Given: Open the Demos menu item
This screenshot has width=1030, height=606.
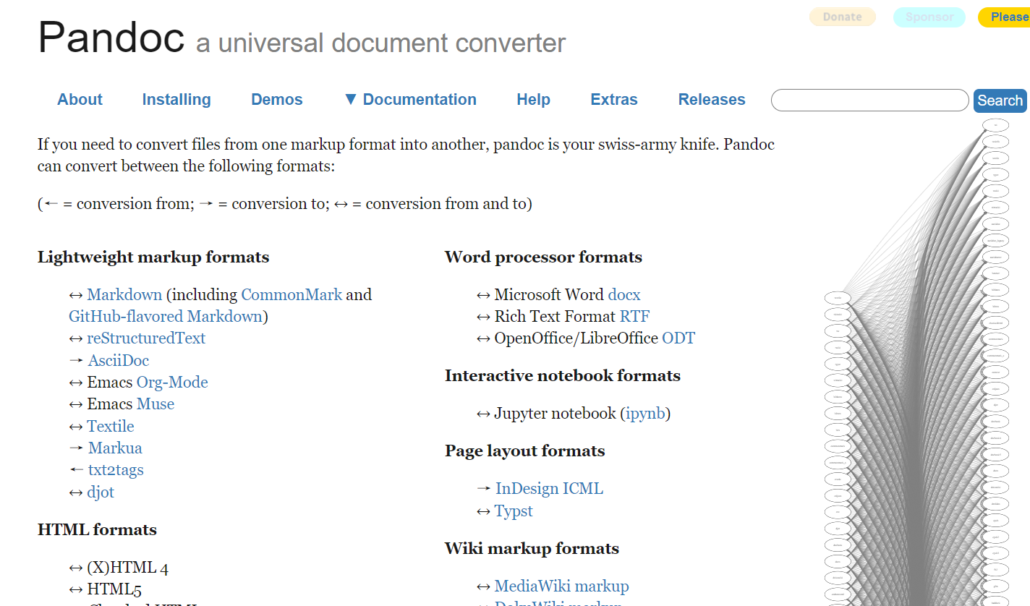Looking at the screenshot, I should (x=277, y=100).
